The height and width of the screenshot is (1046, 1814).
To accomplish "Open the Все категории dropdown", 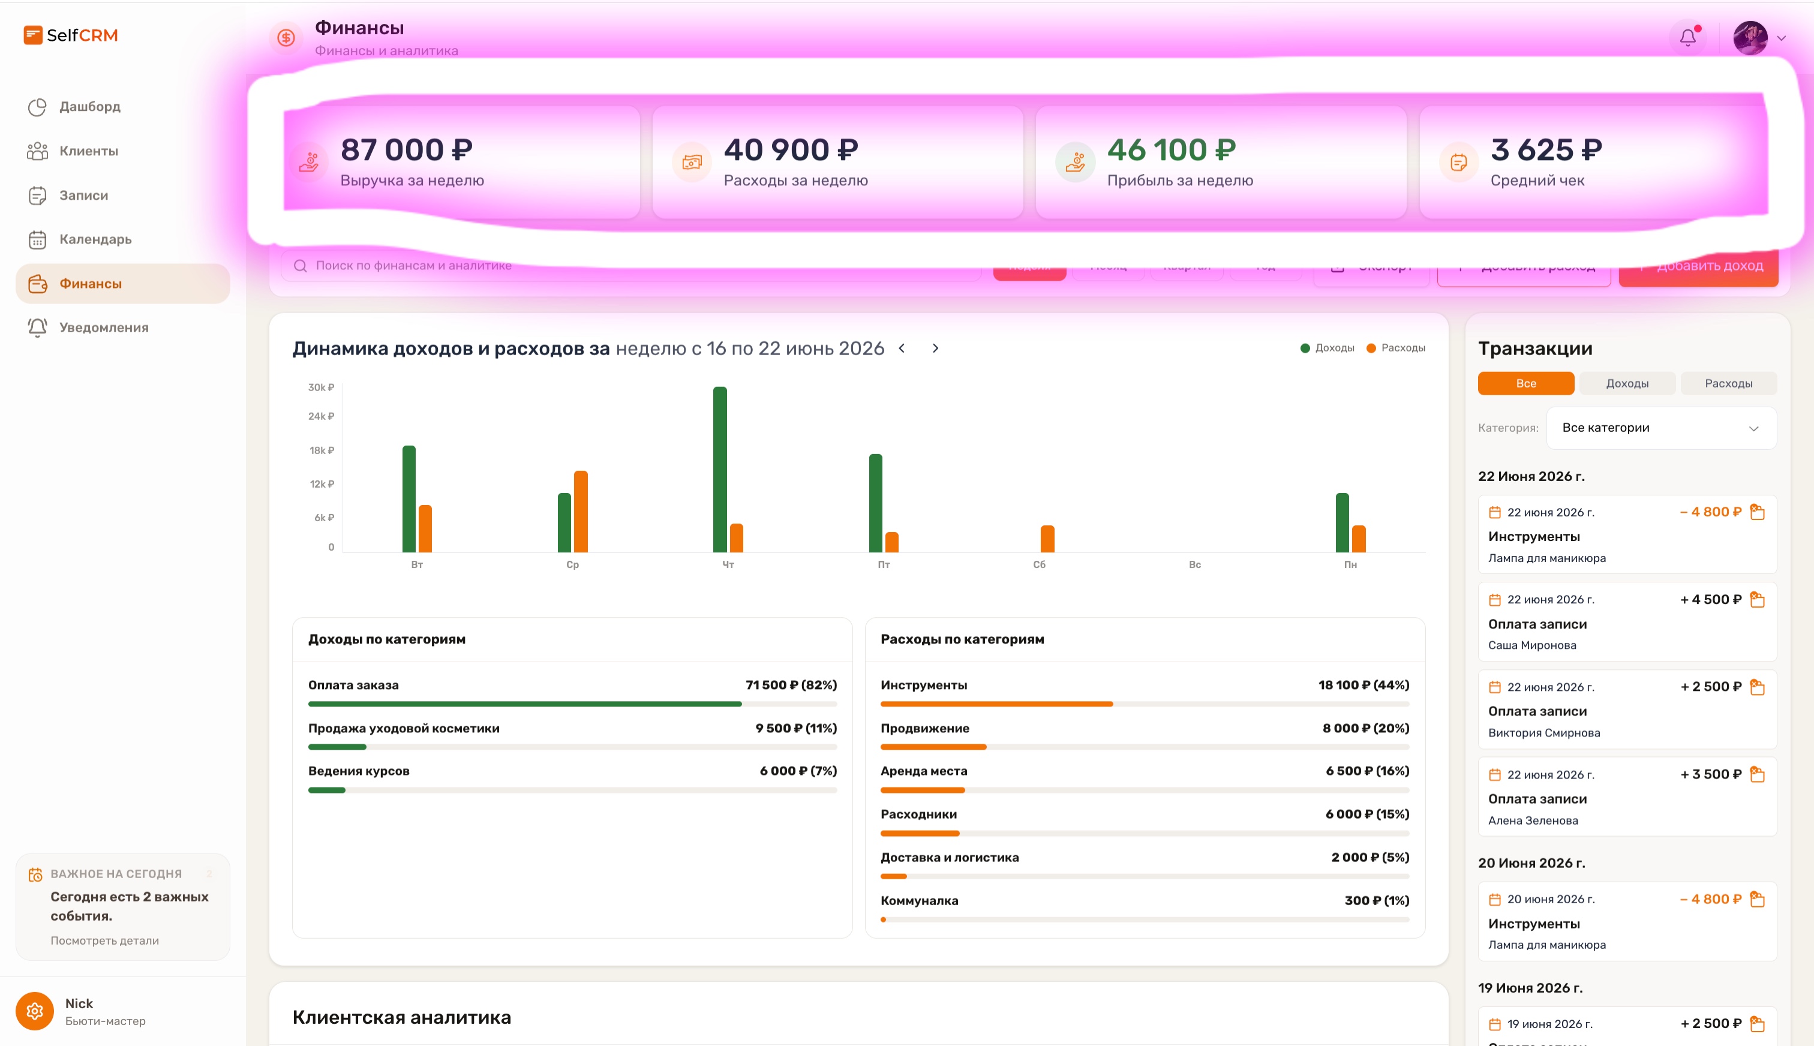I will [x=1661, y=428].
